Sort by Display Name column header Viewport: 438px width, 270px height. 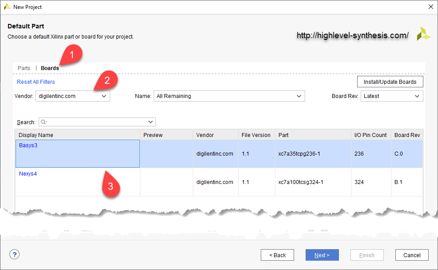pyautogui.click(x=78, y=135)
